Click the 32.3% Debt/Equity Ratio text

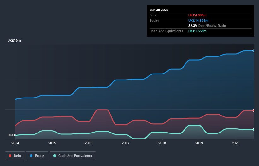click(207, 26)
